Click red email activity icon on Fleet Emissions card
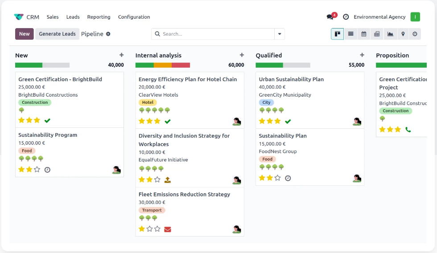This screenshot has width=437, height=253. [168, 229]
